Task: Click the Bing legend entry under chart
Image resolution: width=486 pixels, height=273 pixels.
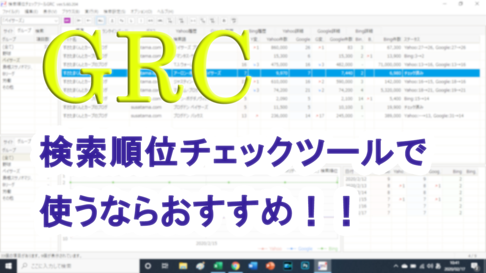Action: point(328,248)
